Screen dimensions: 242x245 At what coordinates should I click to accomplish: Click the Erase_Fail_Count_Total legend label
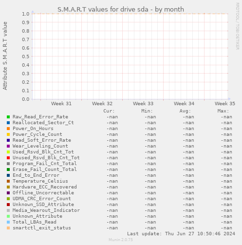[x=45, y=170]
